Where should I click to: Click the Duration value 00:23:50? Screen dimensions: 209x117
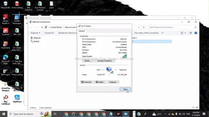tap(123, 50)
